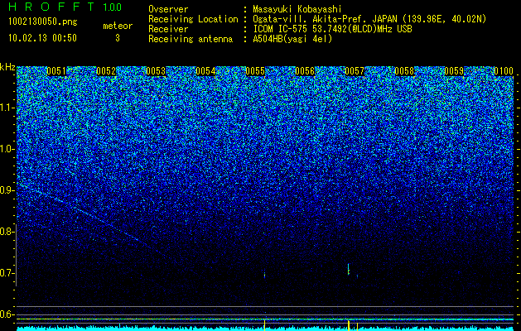Click the 0.7 kHz axis label
The image size is (521, 331).
coord(7,273)
